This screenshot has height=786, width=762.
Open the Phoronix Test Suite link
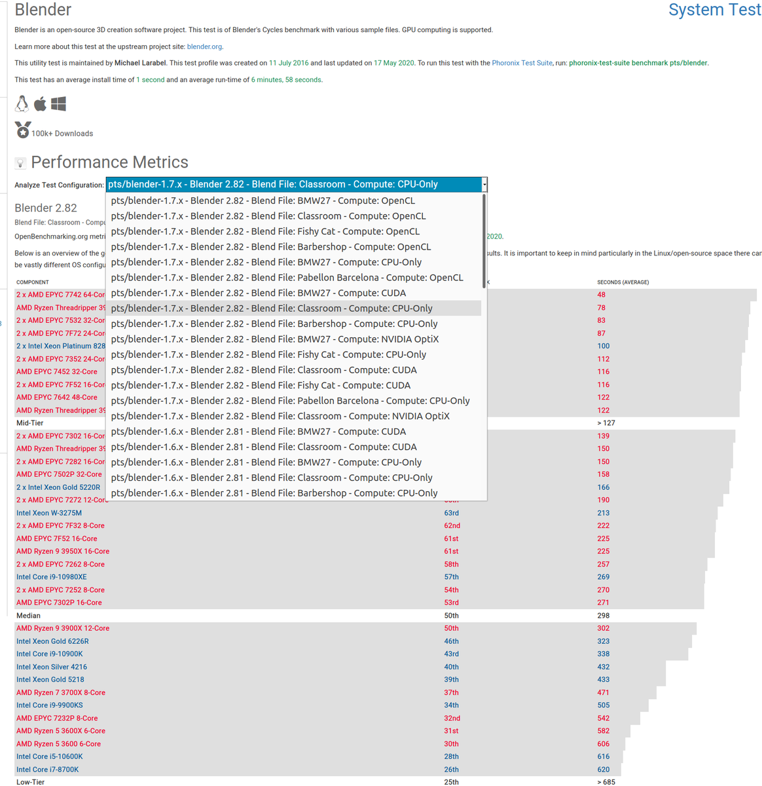pos(522,63)
